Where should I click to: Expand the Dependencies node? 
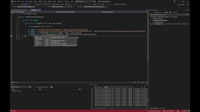tap(152, 22)
